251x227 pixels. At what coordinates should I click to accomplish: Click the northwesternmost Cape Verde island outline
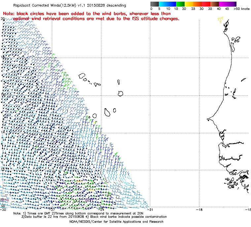click(82, 76)
